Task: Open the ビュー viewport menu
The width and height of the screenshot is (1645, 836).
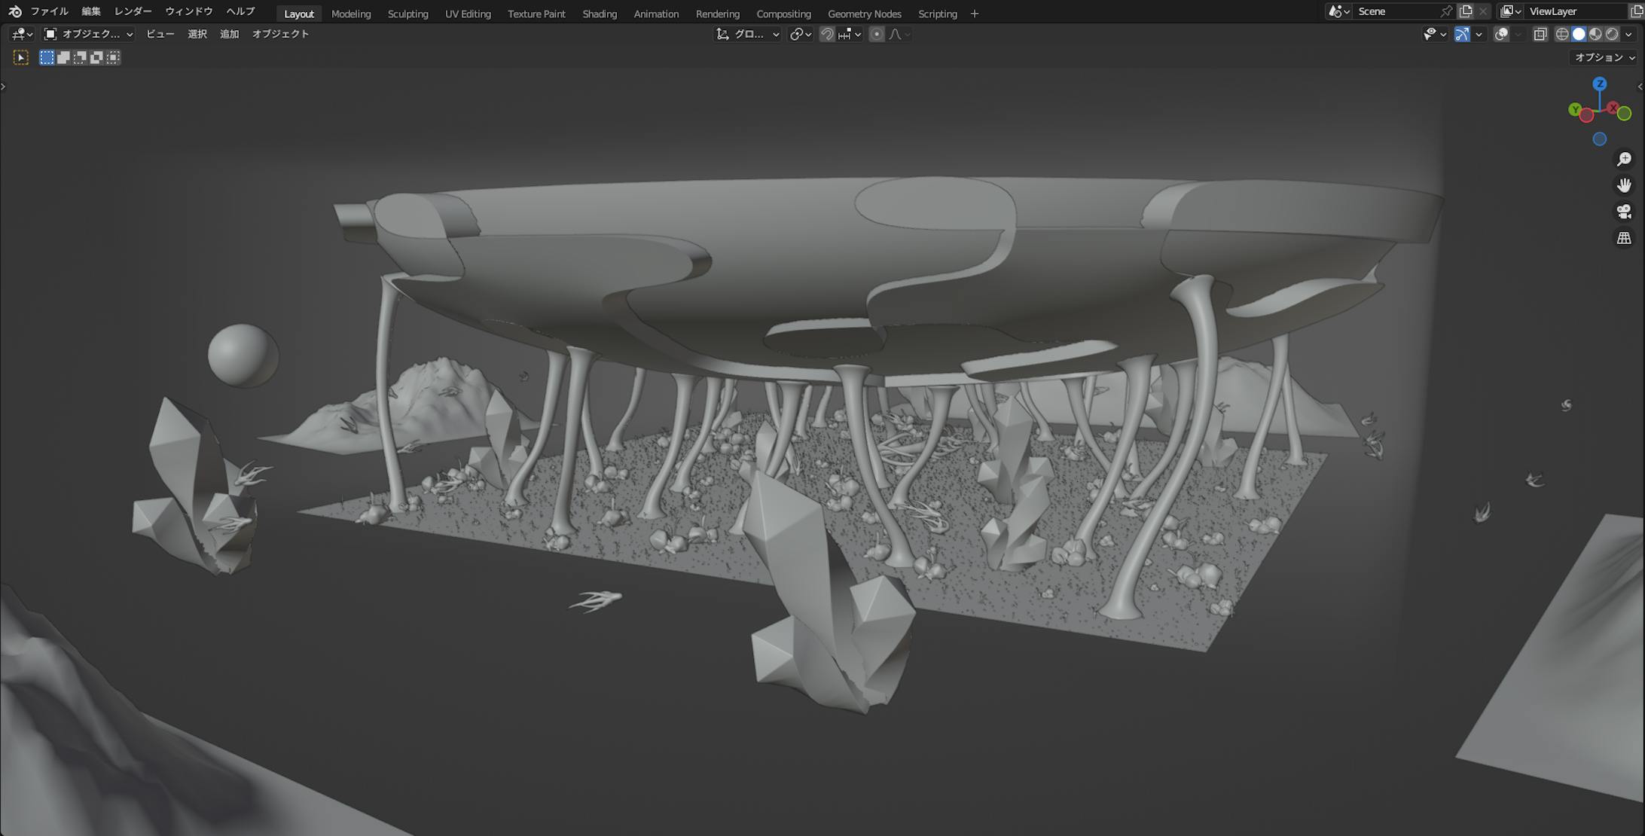Action: point(160,34)
